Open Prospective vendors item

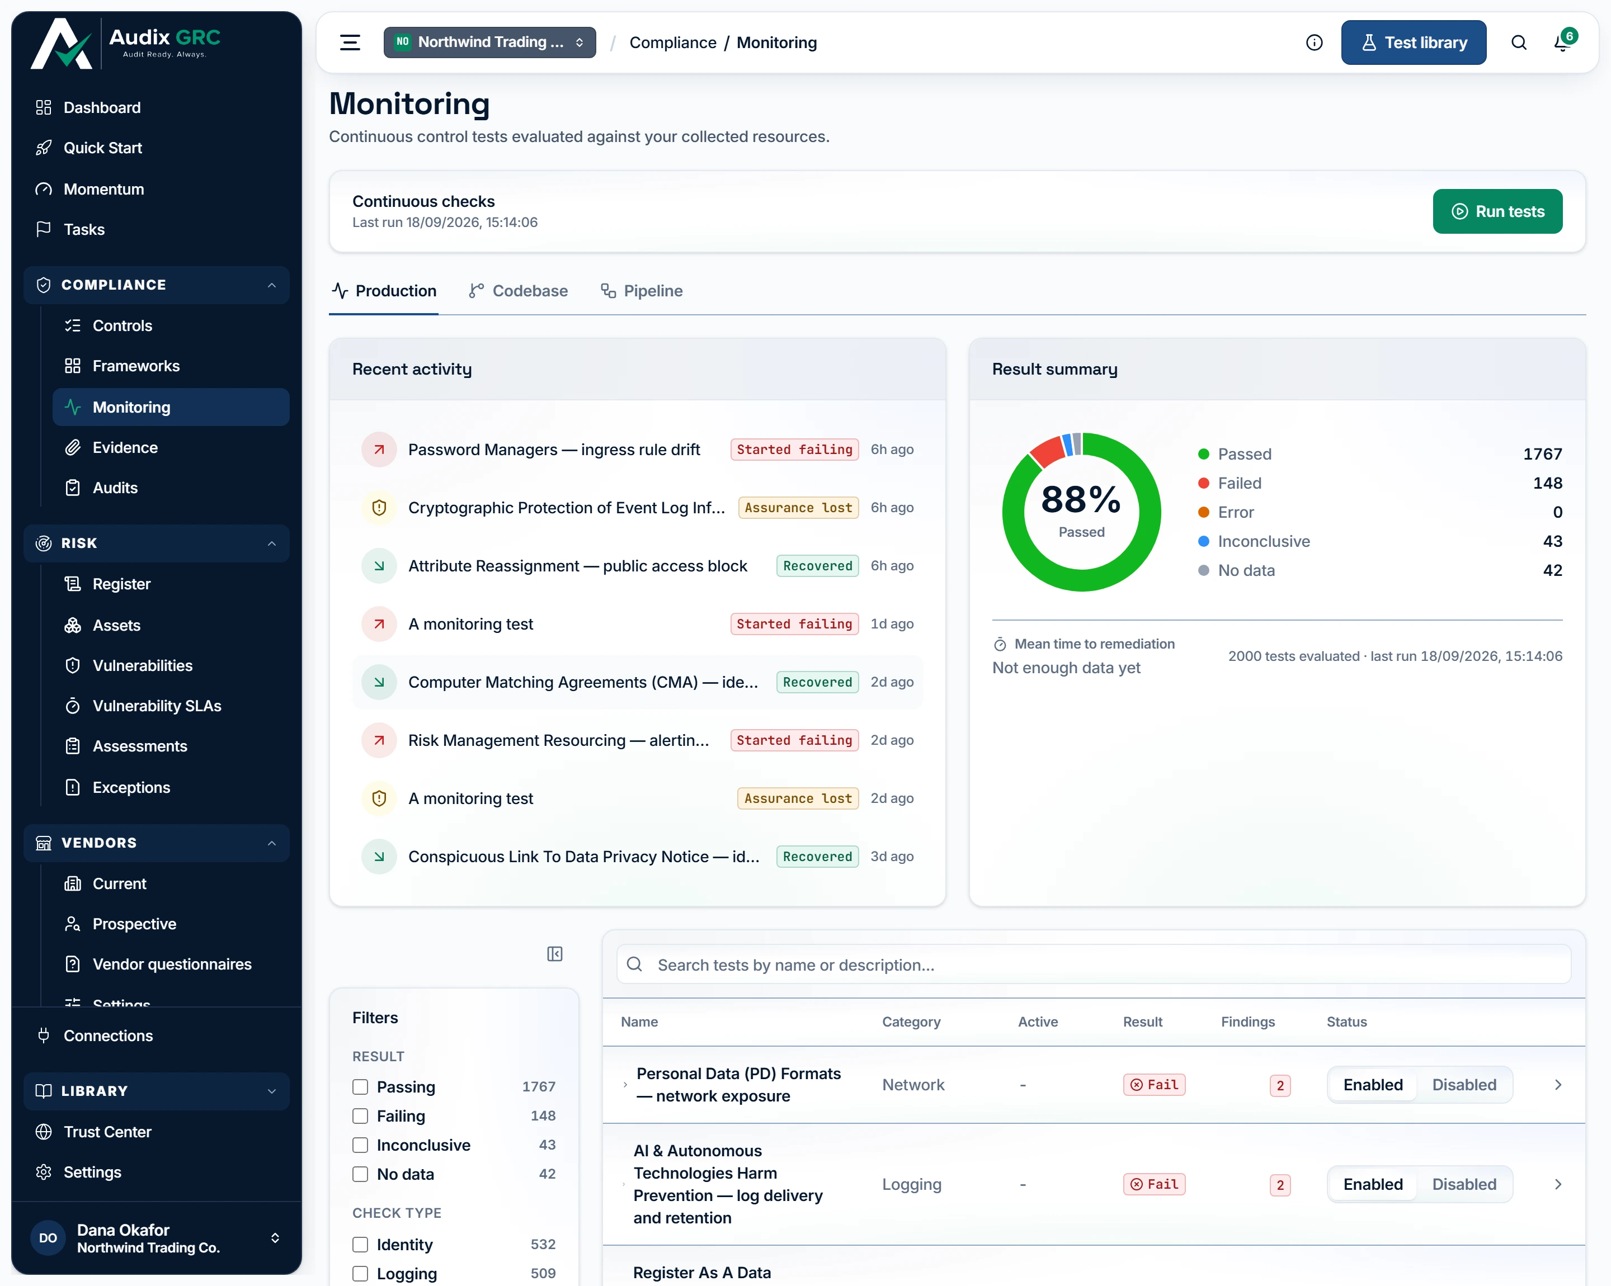171,924
